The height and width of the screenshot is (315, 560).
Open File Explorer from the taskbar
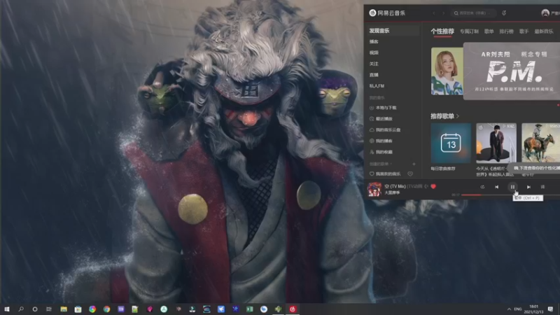pyautogui.click(x=64, y=309)
